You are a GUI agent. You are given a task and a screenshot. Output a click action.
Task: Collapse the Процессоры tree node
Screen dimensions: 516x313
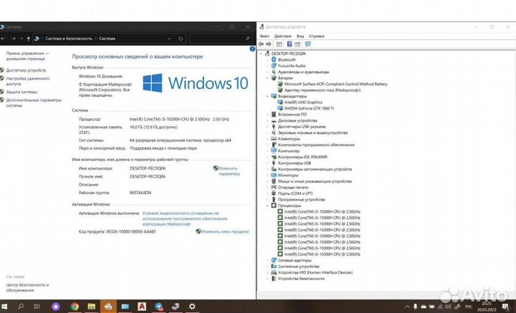pyautogui.click(x=268, y=206)
